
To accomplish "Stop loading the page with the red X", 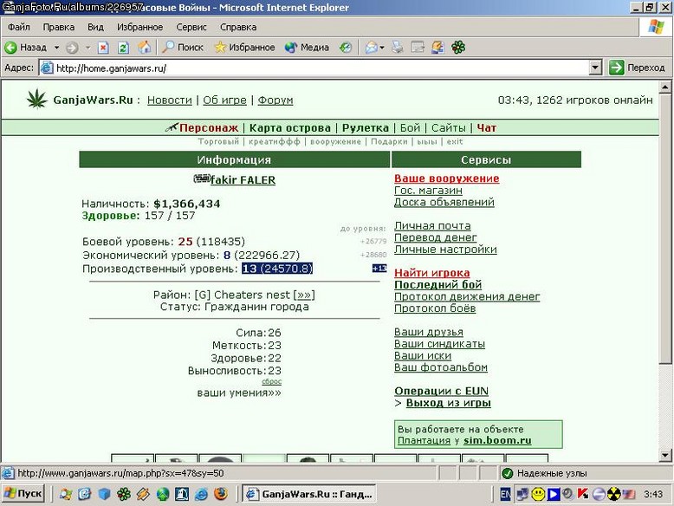I will pos(103,48).
